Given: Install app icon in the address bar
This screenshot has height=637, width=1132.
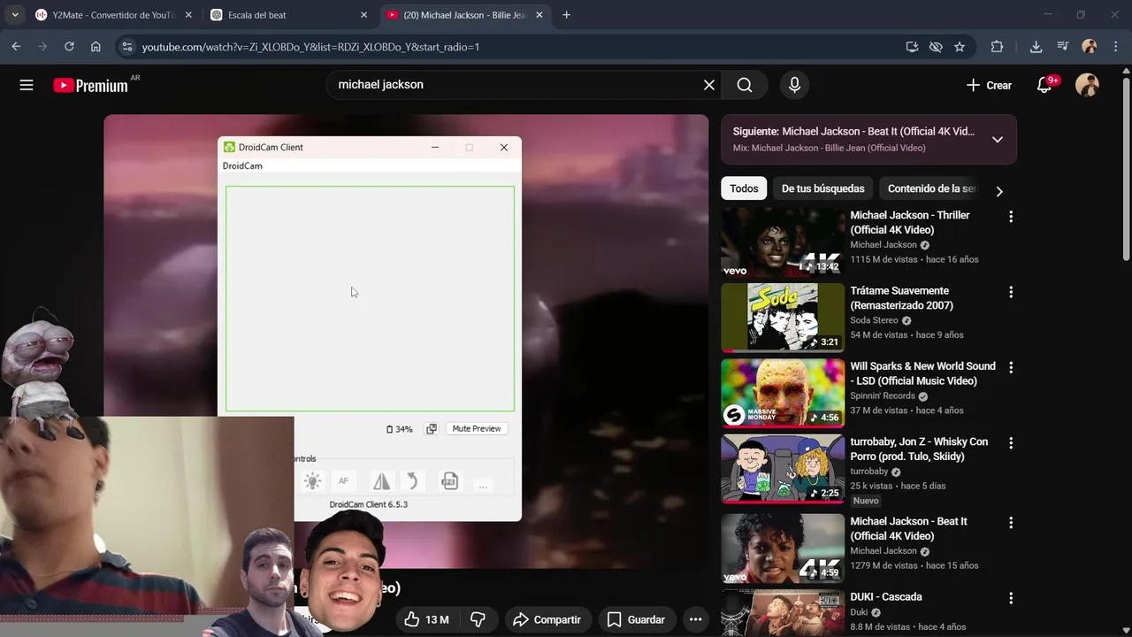Looking at the screenshot, I should (x=912, y=47).
